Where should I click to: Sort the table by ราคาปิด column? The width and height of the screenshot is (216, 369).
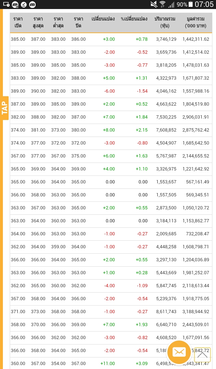click(x=78, y=23)
